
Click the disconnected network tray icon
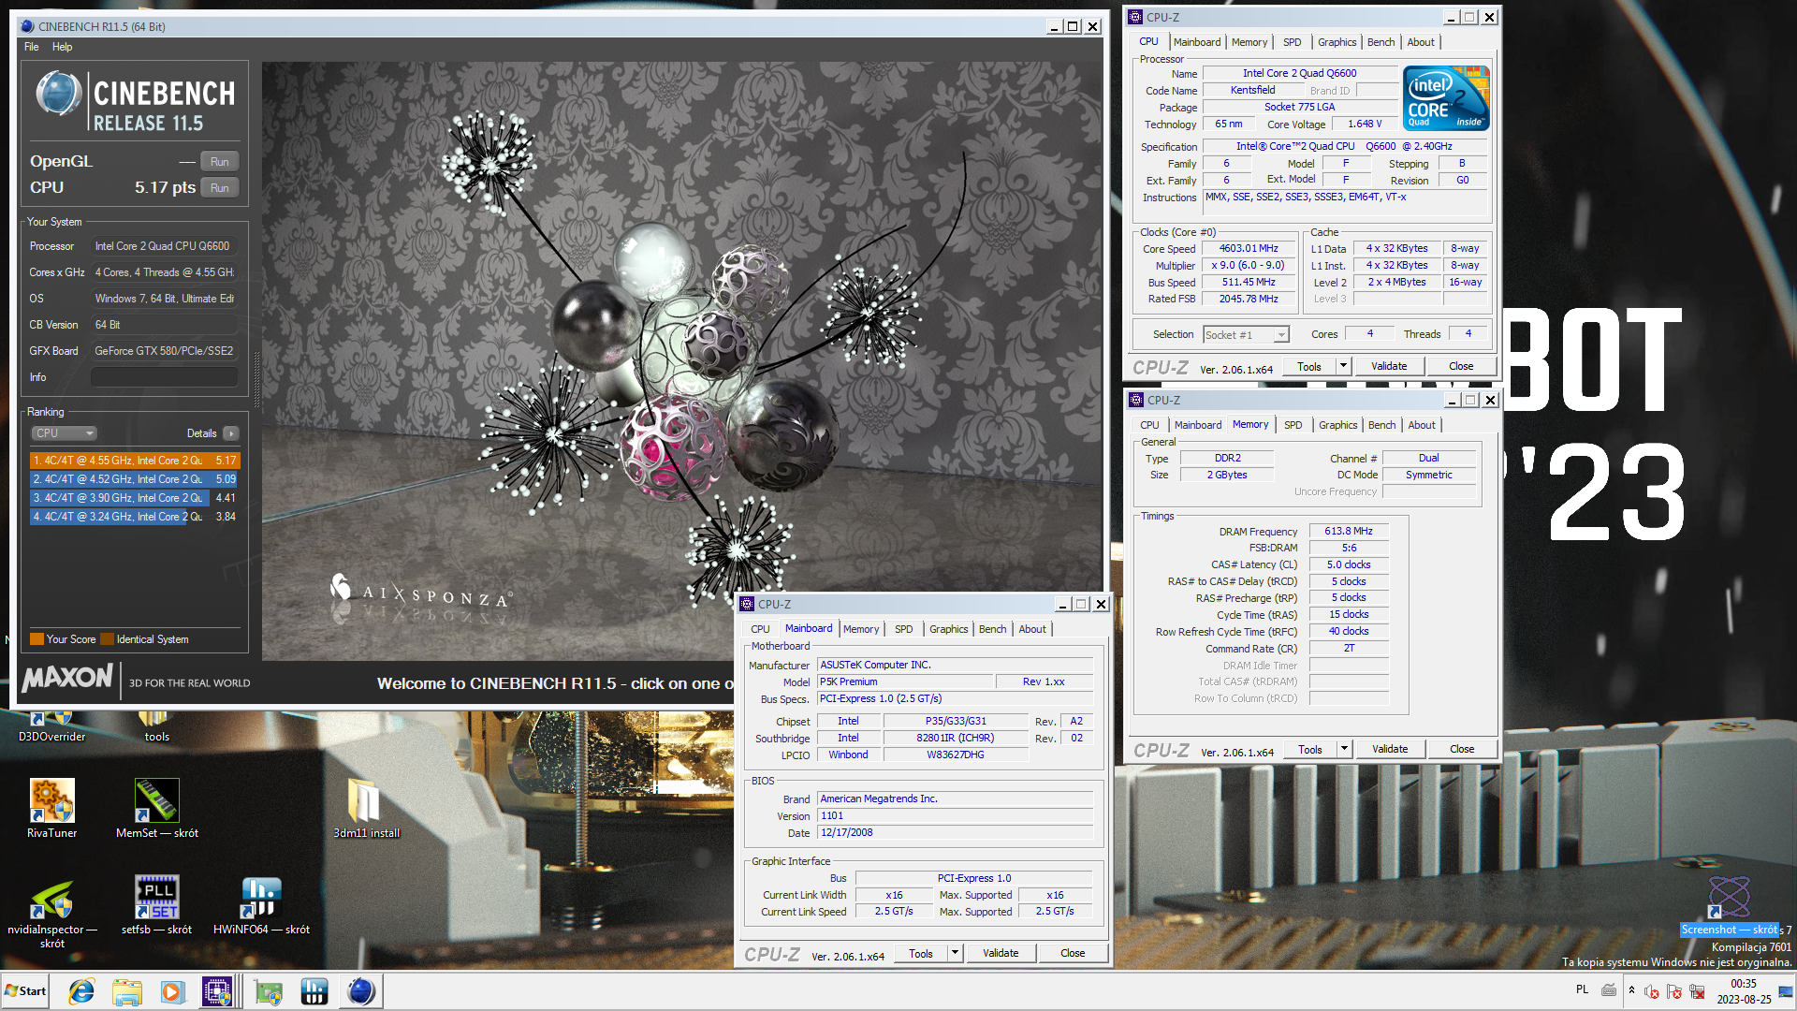[x=1697, y=991]
